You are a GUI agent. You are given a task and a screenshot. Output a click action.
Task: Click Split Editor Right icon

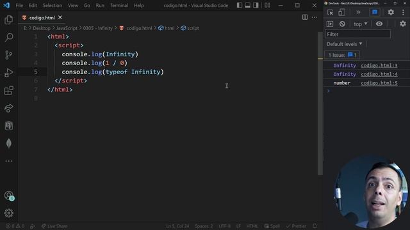point(305,17)
